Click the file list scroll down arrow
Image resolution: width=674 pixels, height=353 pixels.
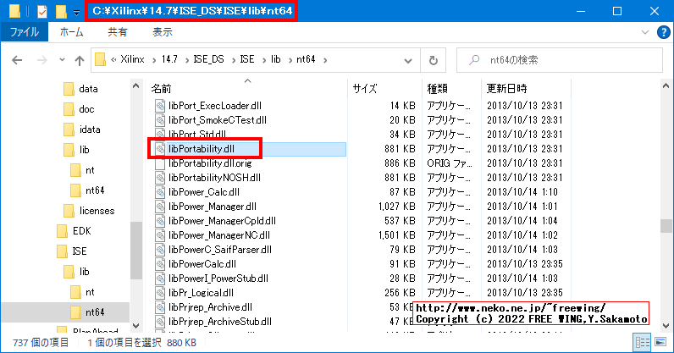[x=666, y=325]
